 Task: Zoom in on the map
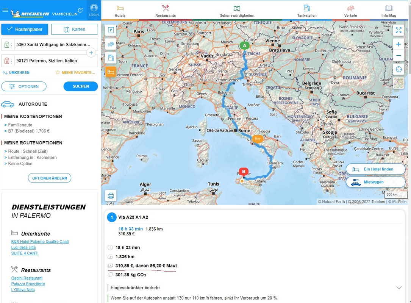point(398,44)
